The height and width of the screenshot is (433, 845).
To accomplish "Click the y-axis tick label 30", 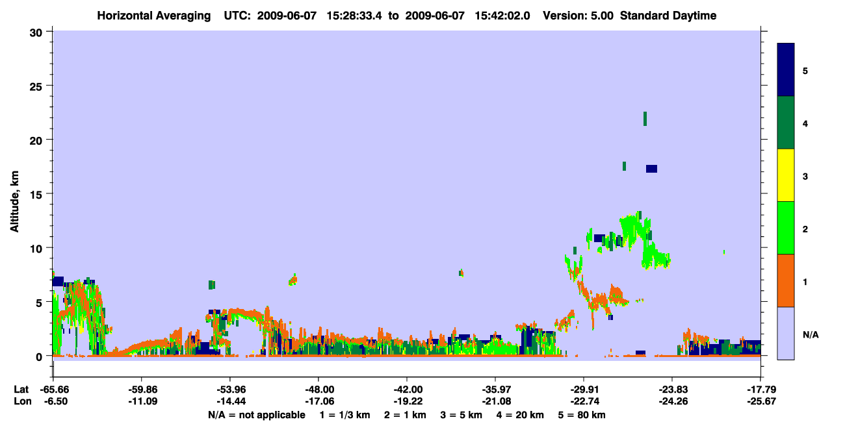I will [38, 32].
